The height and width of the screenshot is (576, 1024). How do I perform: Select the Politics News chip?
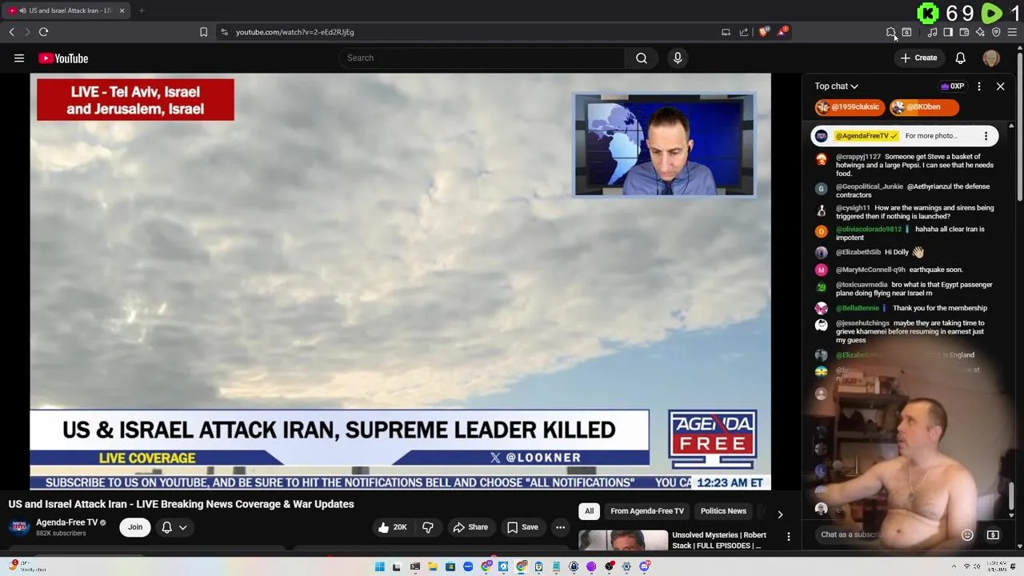pyautogui.click(x=723, y=511)
